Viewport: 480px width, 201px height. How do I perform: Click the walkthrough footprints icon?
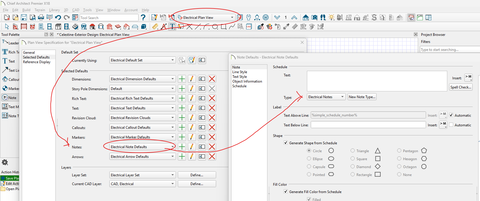click(323, 18)
